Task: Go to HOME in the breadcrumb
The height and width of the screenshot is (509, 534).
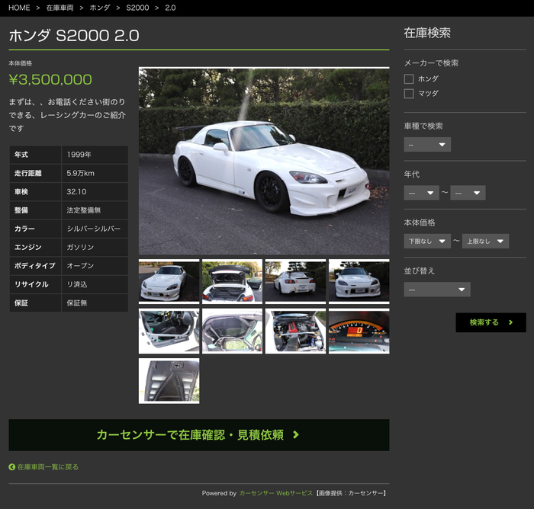Action: (x=20, y=8)
